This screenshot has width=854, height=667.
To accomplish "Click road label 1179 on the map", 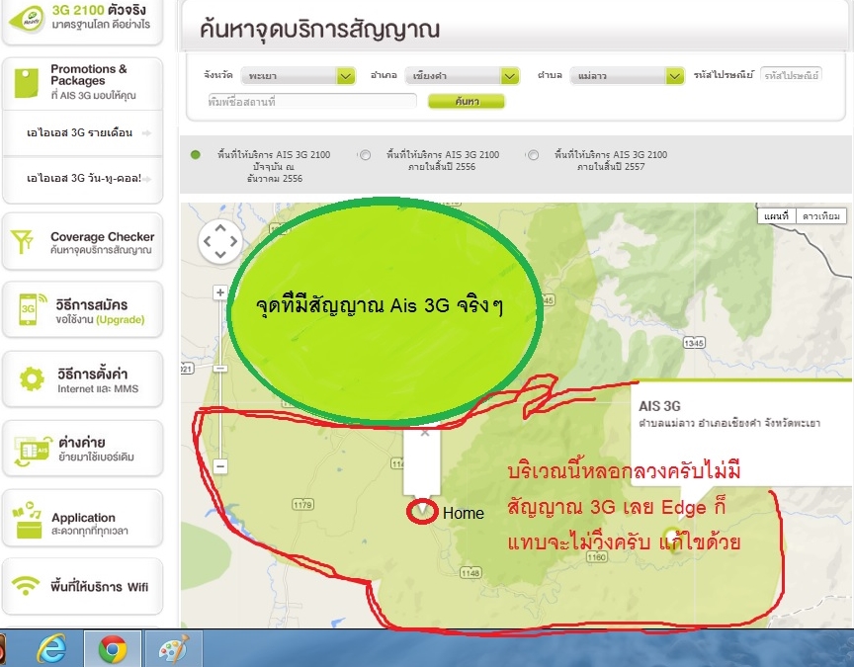I will tap(302, 505).
